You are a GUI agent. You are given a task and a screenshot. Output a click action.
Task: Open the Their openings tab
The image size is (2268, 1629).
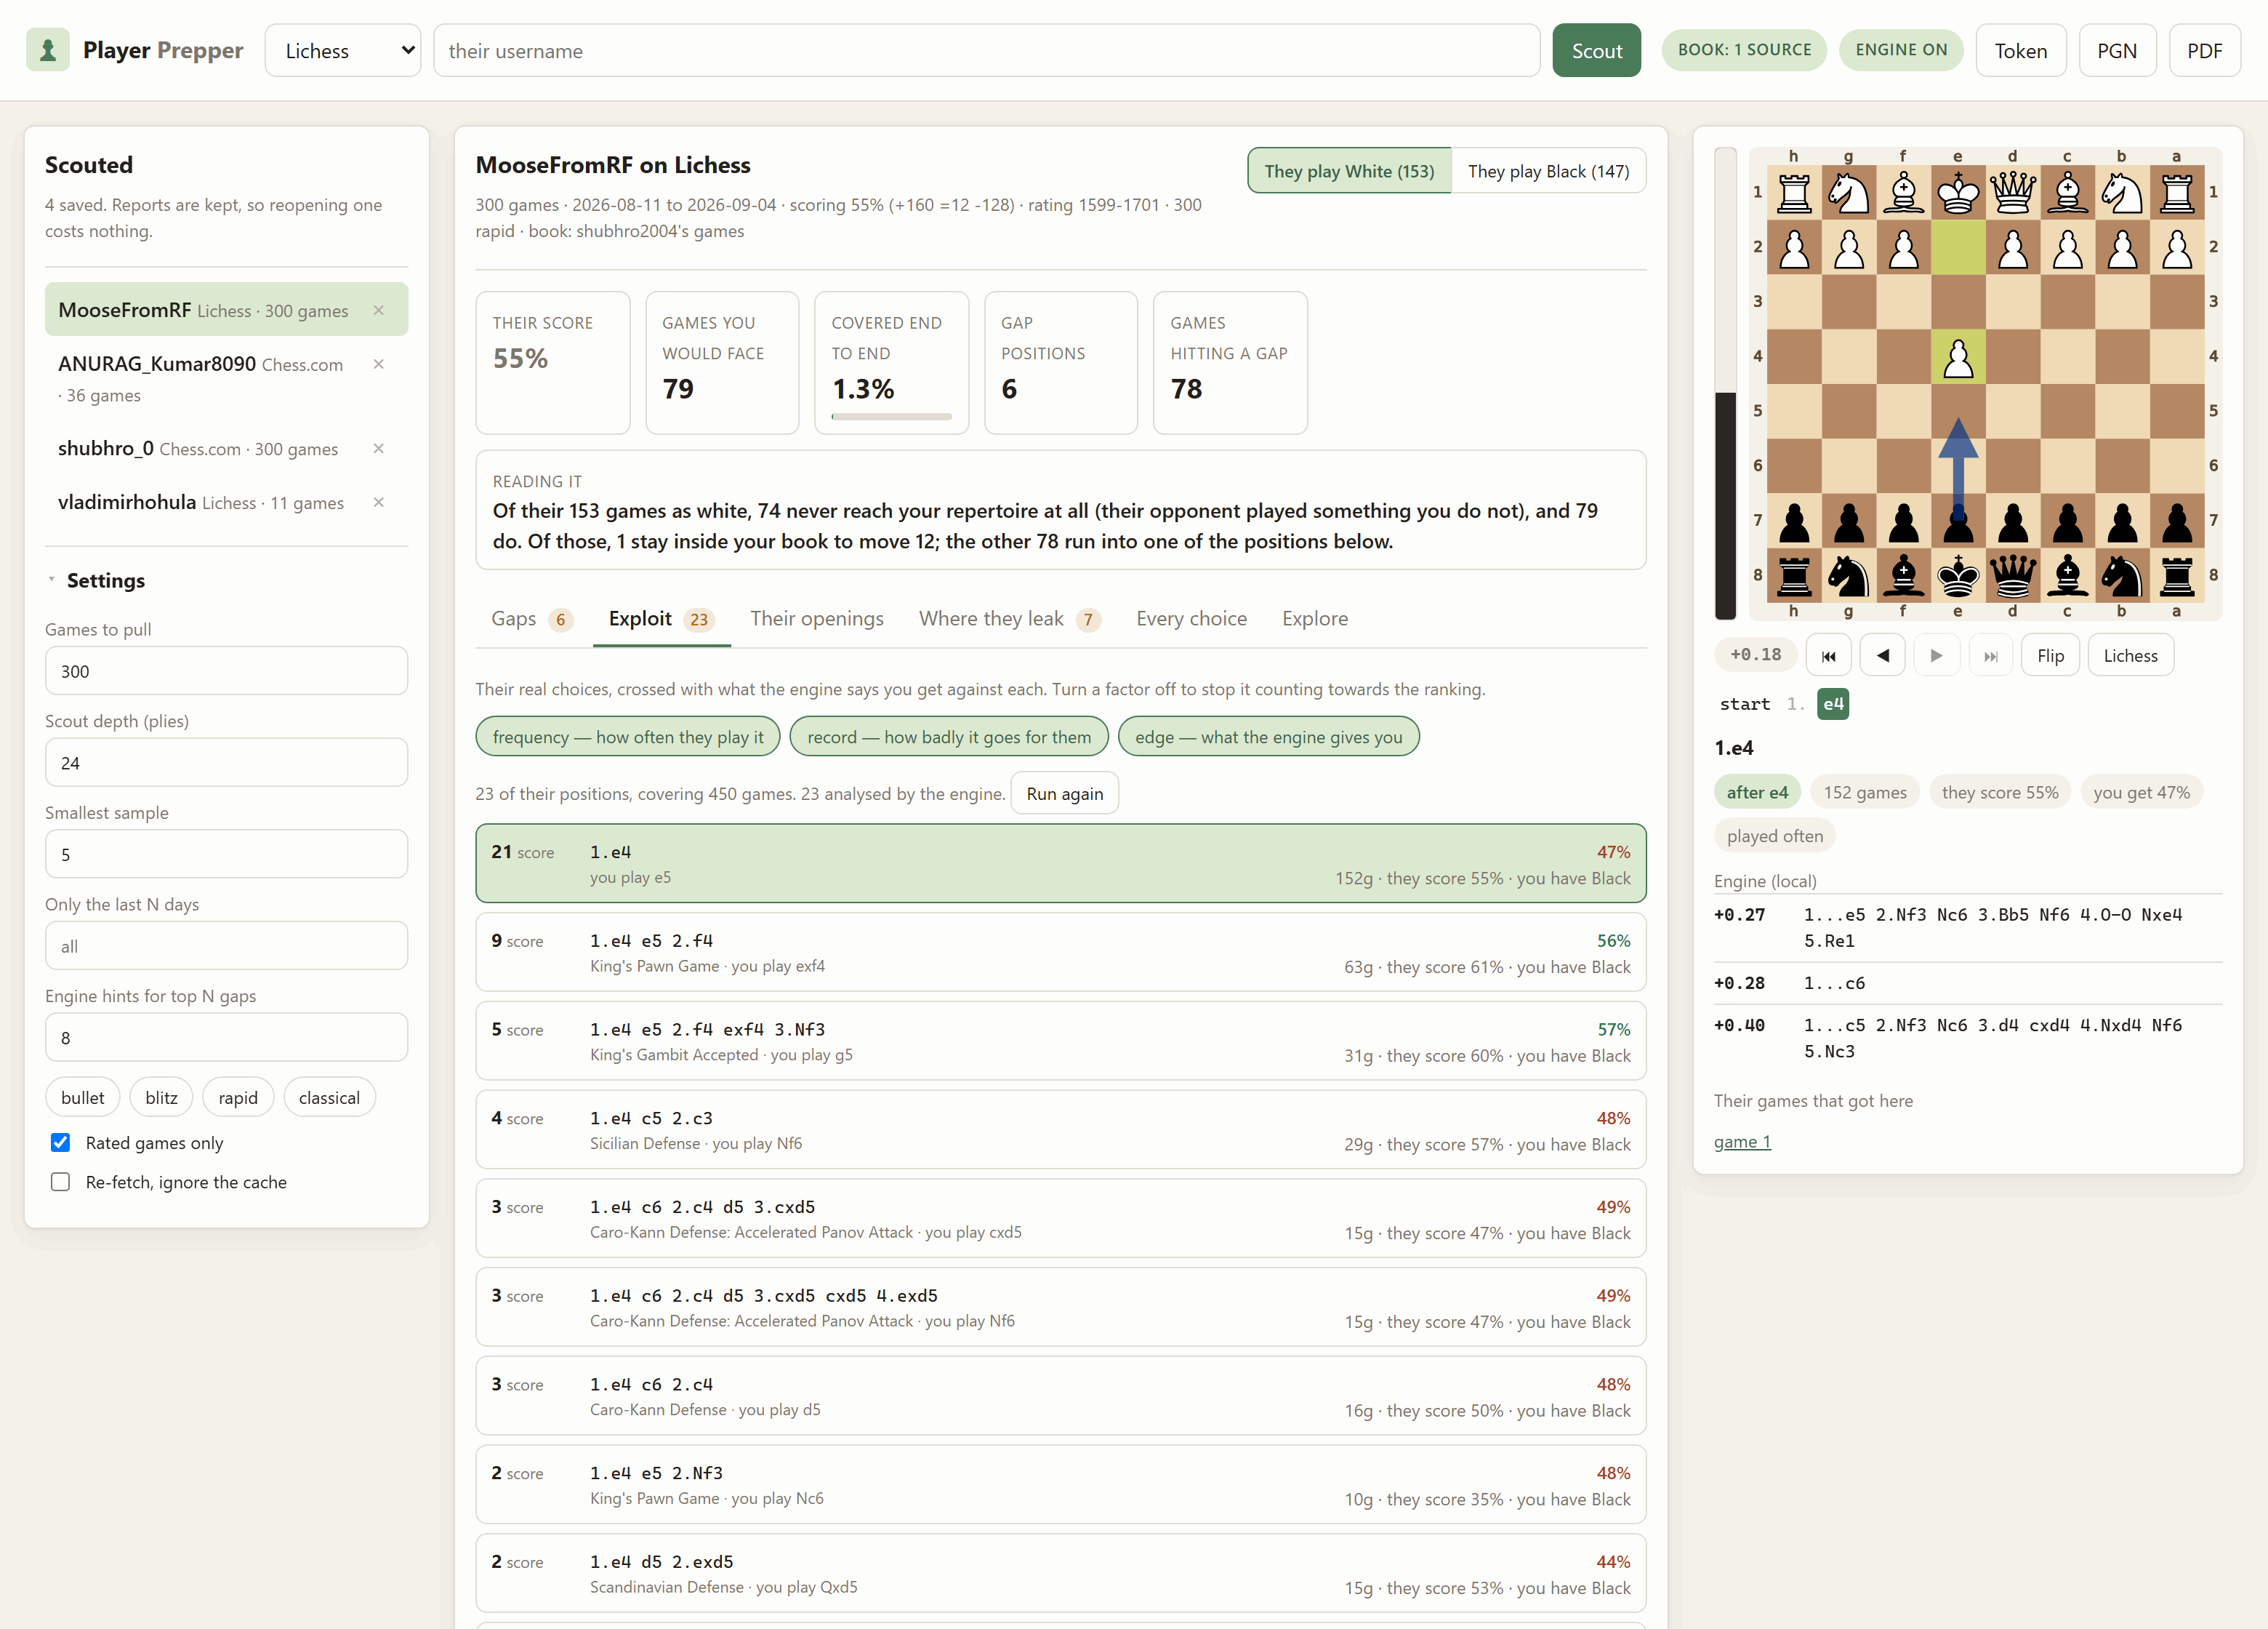click(817, 620)
